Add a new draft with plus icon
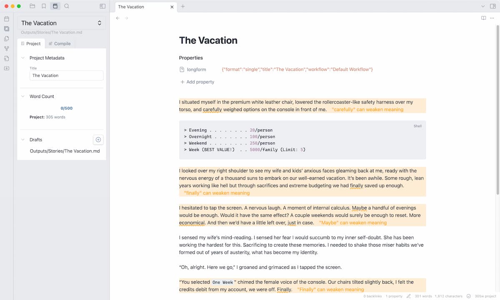The width and height of the screenshot is (500, 300). pyautogui.click(x=98, y=140)
